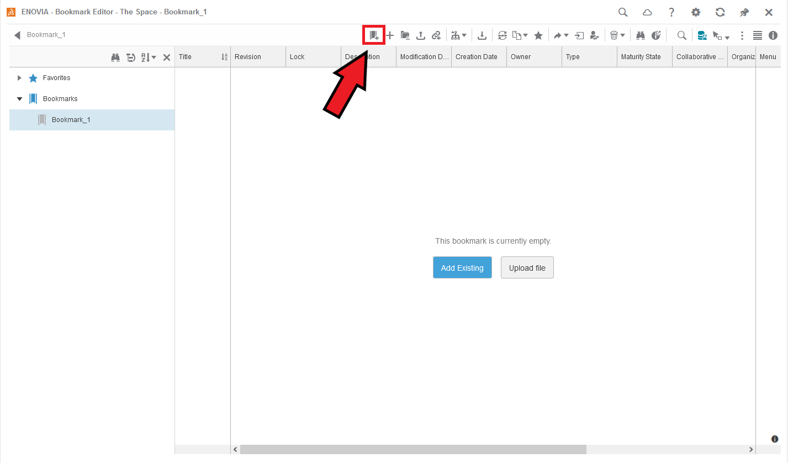Click the plus icon to add content
This screenshot has width=788, height=463.
[x=390, y=35]
